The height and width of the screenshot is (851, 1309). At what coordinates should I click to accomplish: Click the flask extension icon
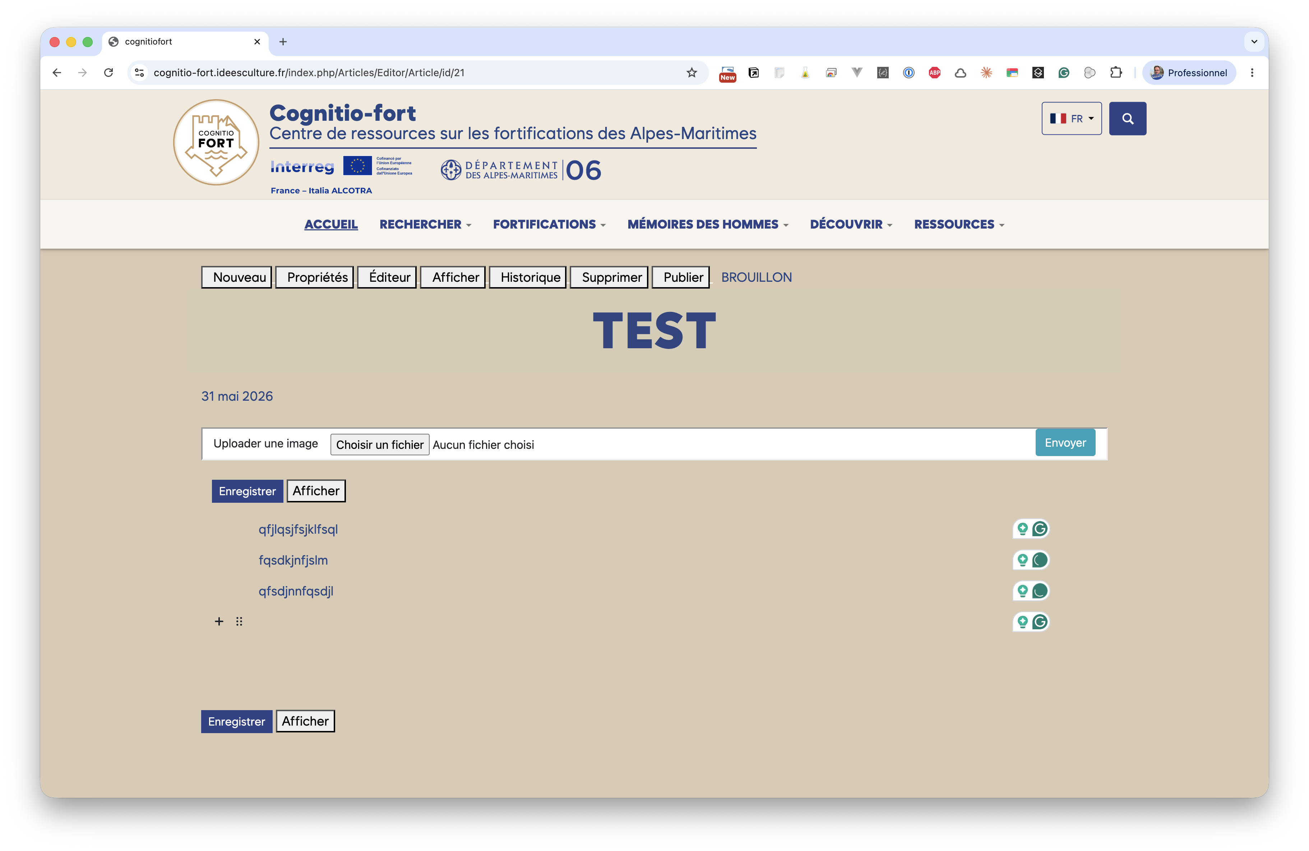click(x=805, y=73)
